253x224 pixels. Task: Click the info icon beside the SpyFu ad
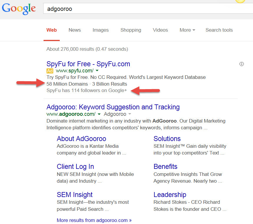point(242,64)
